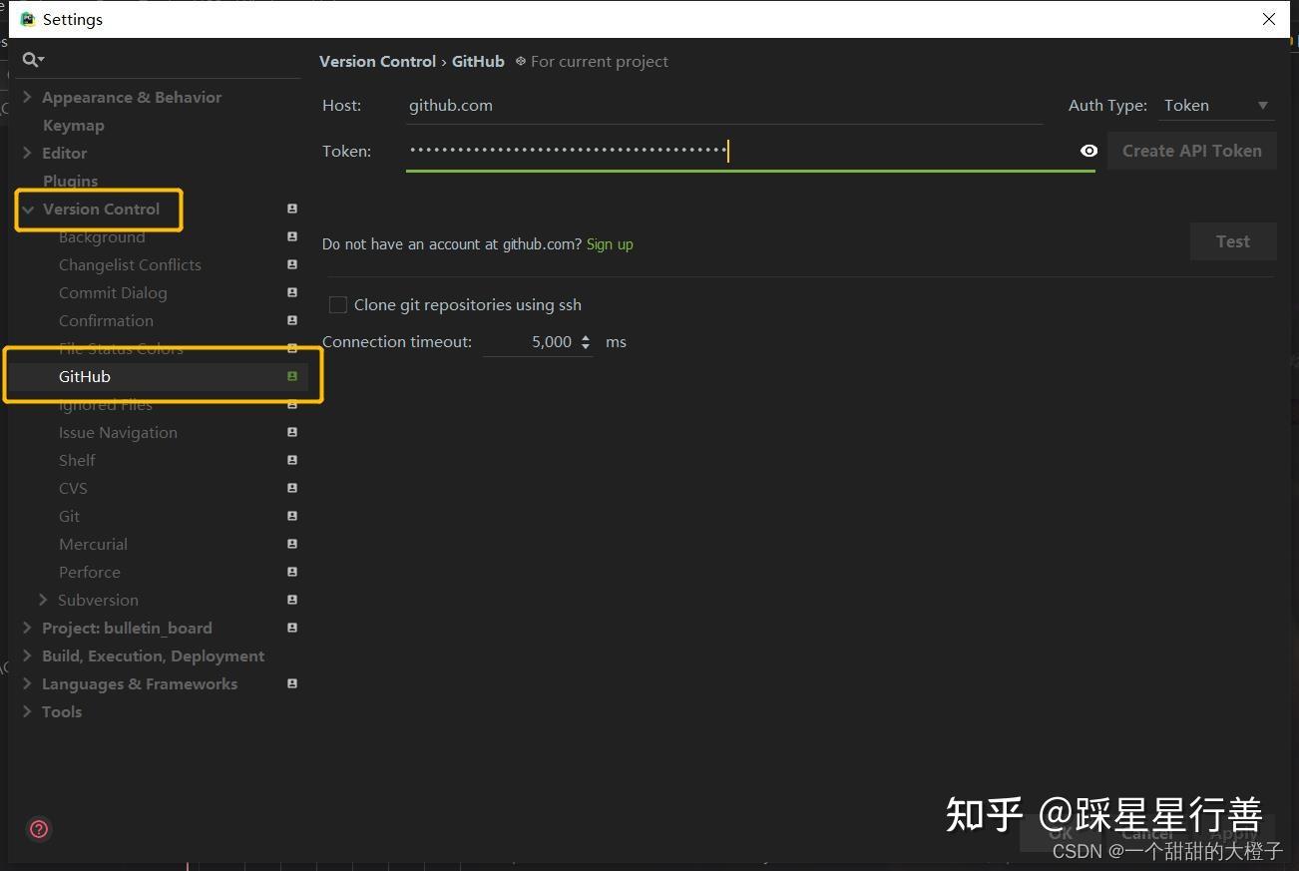This screenshot has height=871, width=1299.
Task: Click the help question mark icon
Action: (39, 829)
